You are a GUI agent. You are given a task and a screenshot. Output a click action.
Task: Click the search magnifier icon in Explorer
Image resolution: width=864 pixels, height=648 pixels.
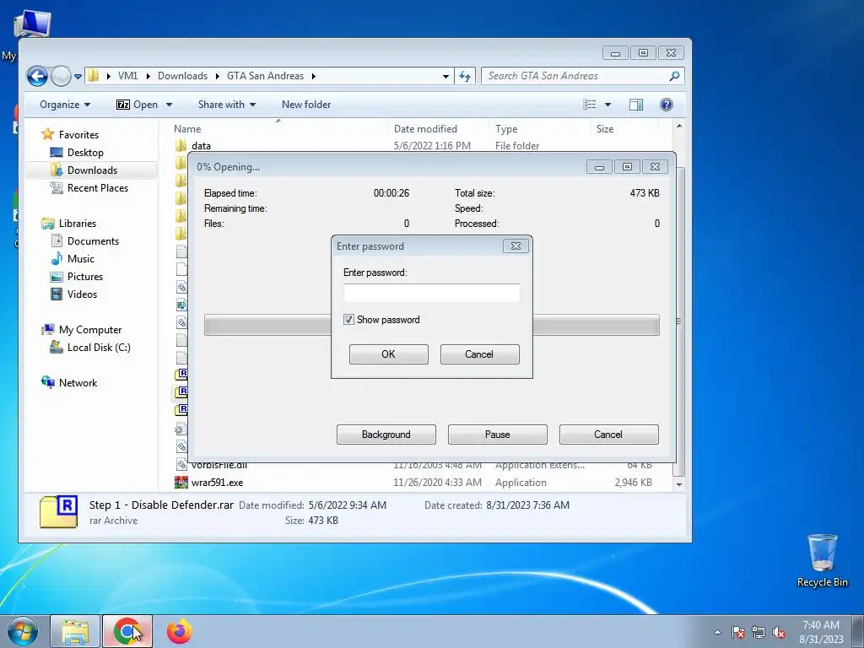(674, 76)
